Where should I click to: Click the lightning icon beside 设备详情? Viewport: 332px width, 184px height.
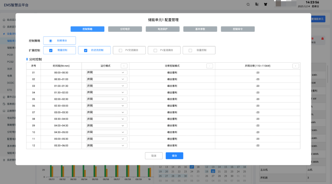[4, 34]
